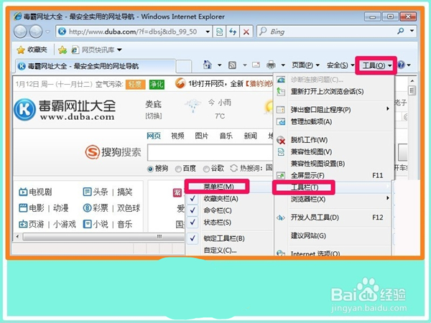This screenshot has height=323, width=431.
Task: Click the [切换] city switch link
Action: (154, 116)
